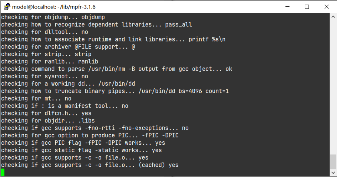Click the 'checking for ranlib... ranlib' line
Image resolution: width=337 pixels, height=177 pixels.
[50, 62]
